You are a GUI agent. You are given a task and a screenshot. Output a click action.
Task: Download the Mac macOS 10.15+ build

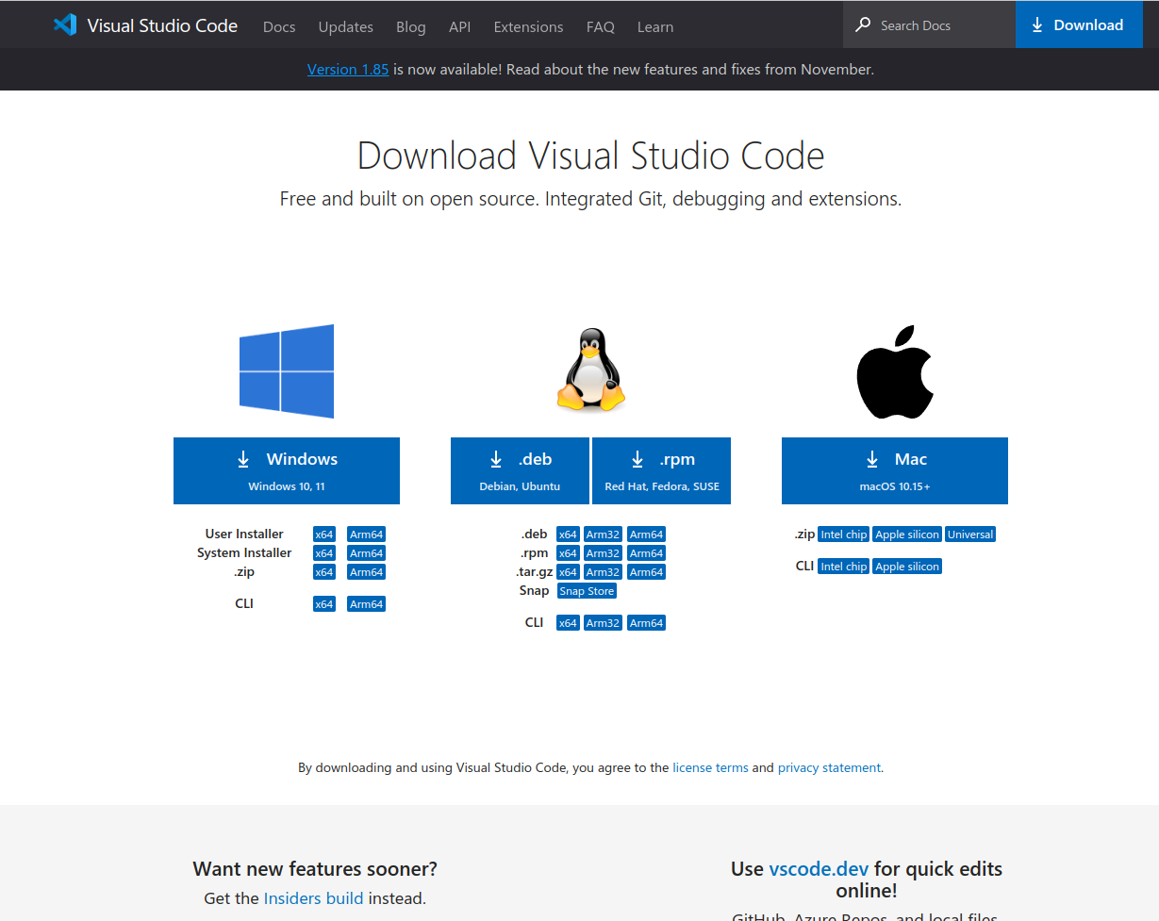click(895, 470)
